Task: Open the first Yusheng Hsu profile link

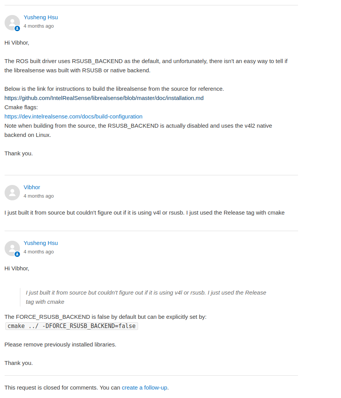Action: pyautogui.click(x=41, y=17)
